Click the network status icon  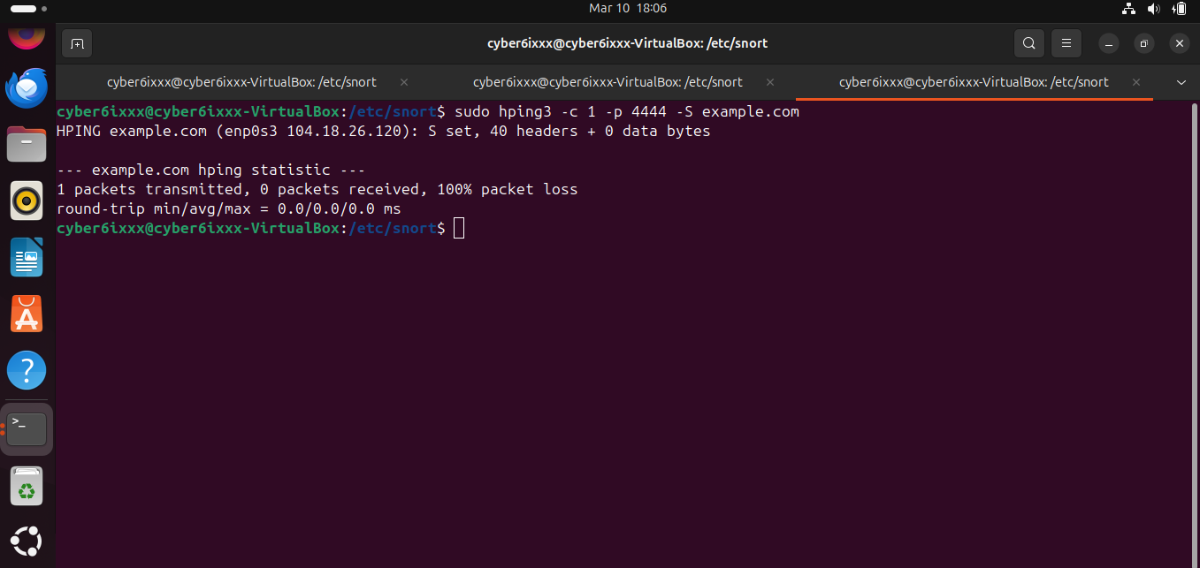[x=1128, y=9]
